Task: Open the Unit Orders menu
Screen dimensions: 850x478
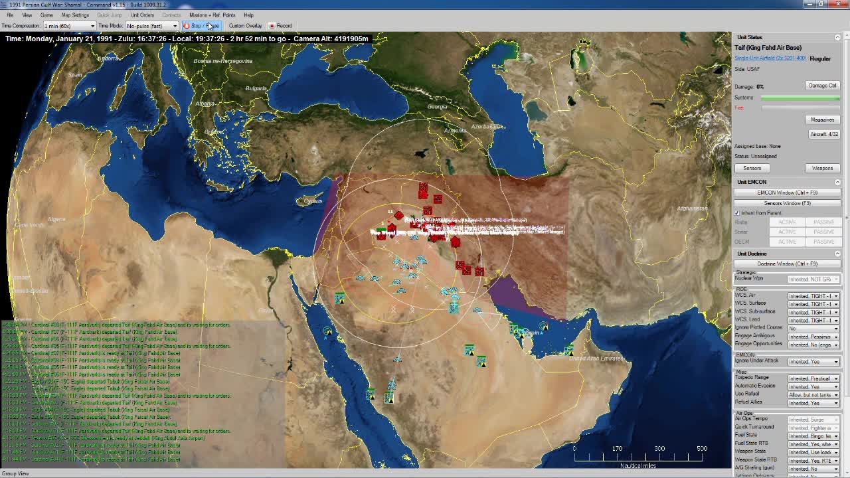Action: pos(142,15)
